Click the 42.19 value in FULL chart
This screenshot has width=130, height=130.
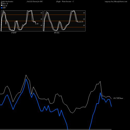(x=81, y=22)
